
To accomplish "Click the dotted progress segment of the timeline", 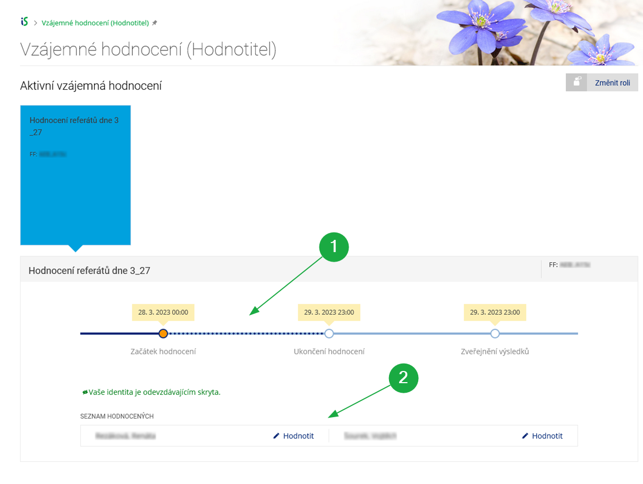I will [x=246, y=333].
